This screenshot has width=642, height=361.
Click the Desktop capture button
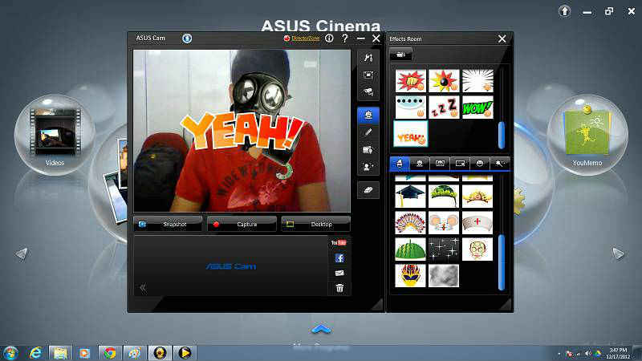pyautogui.click(x=315, y=224)
